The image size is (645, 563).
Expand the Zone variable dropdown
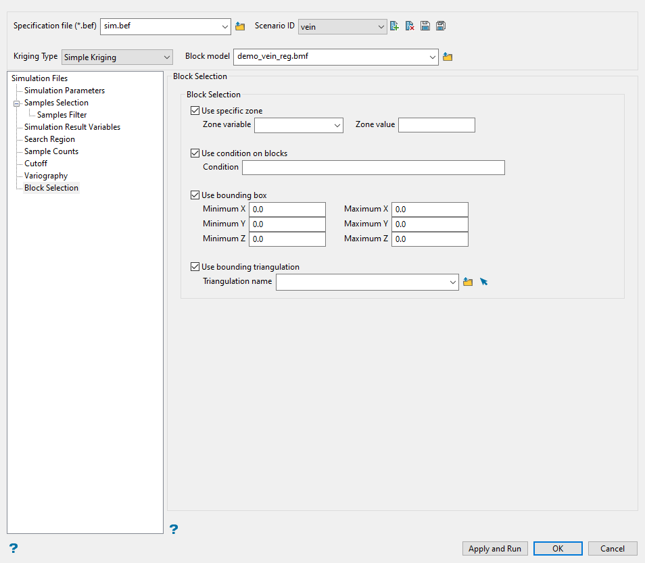299,125
